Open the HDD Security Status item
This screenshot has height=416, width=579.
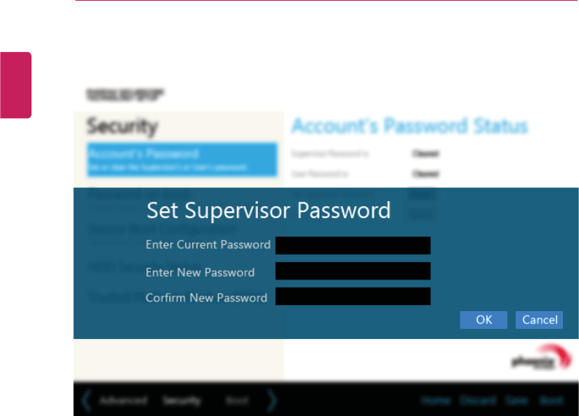(145, 266)
